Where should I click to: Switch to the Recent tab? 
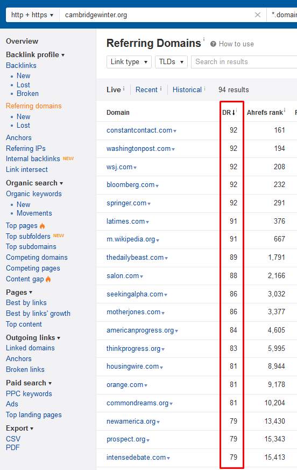coord(146,89)
